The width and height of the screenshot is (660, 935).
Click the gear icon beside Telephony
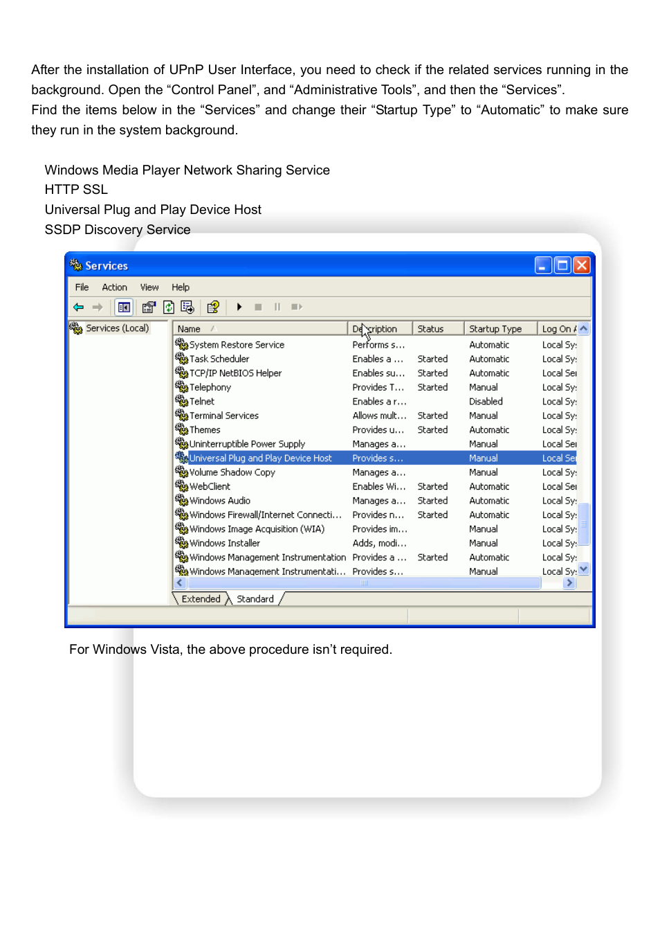pyautogui.click(x=182, y=387)
